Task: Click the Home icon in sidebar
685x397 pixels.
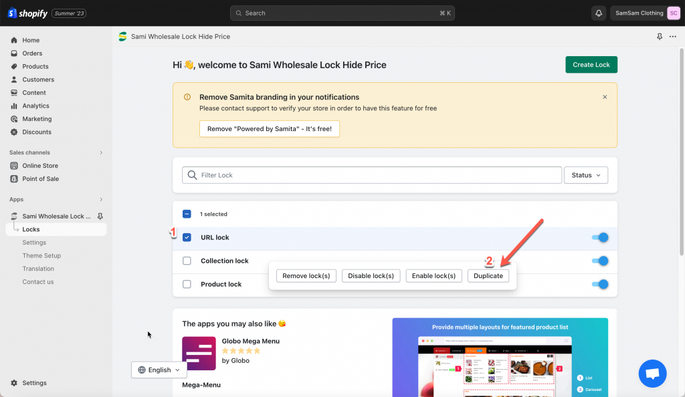Action: (x=14, y=40)
